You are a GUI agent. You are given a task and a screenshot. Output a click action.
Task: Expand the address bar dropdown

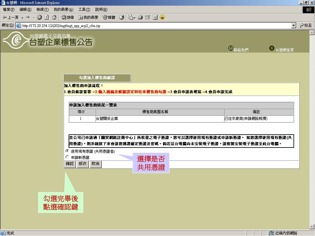[294, 26]
